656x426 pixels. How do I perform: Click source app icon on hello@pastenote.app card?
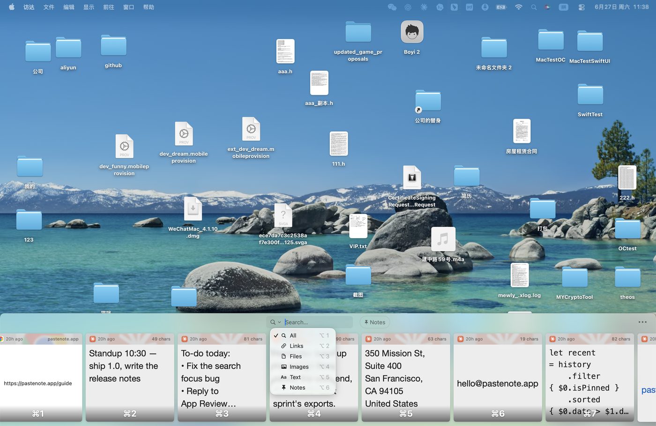pos(461,339)
